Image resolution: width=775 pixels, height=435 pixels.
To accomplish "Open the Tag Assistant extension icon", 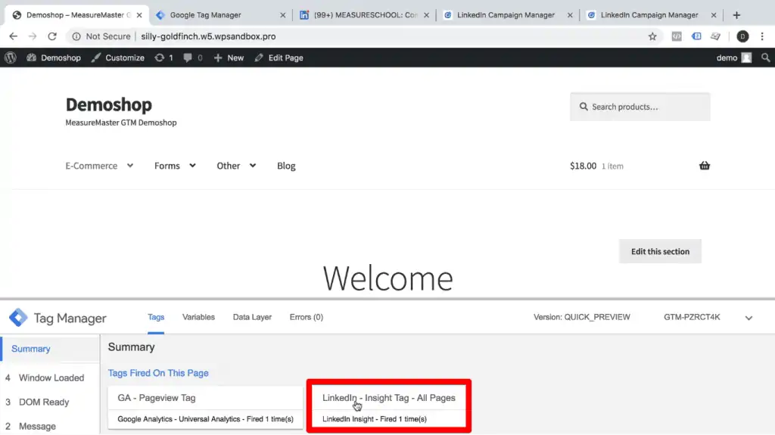I will (696, 36).
